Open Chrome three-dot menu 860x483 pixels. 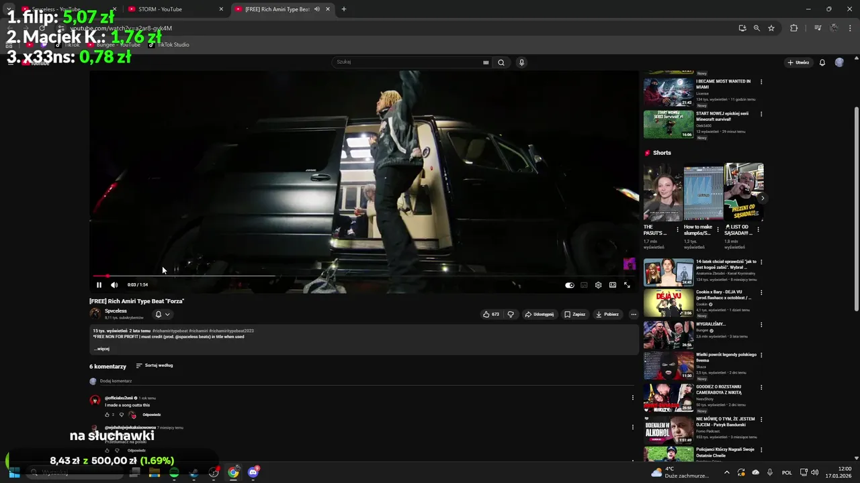pos(851,28)
